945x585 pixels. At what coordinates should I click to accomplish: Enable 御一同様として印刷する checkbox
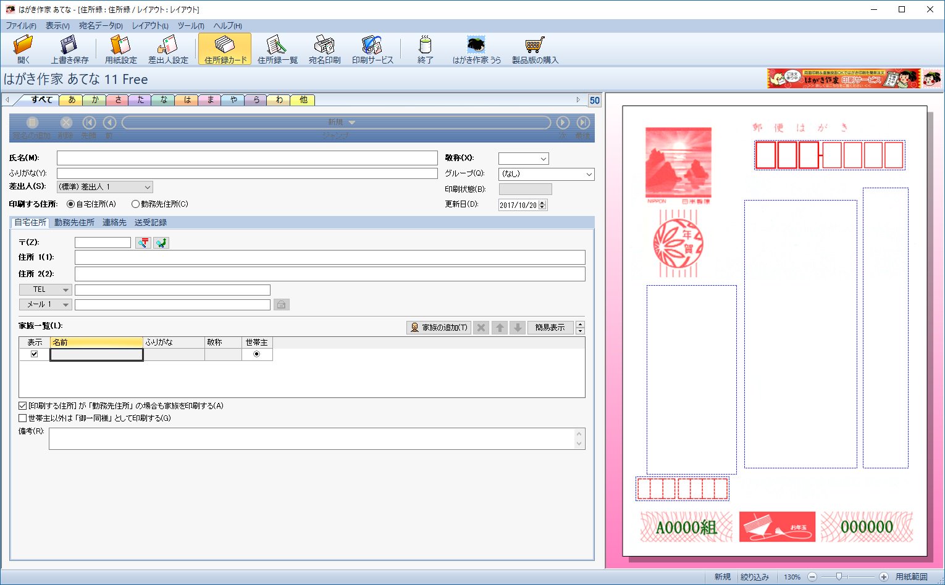[x=22, y=418]
